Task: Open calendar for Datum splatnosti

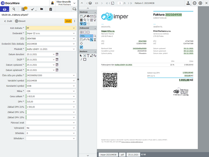Action: pos(57,70)
